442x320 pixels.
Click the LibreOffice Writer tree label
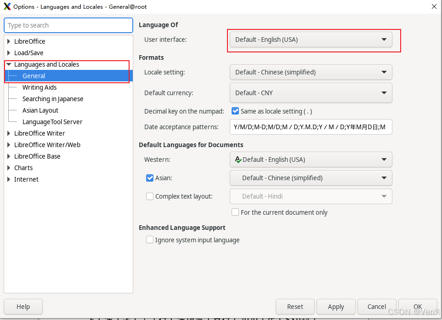click(x=40, y=133)
